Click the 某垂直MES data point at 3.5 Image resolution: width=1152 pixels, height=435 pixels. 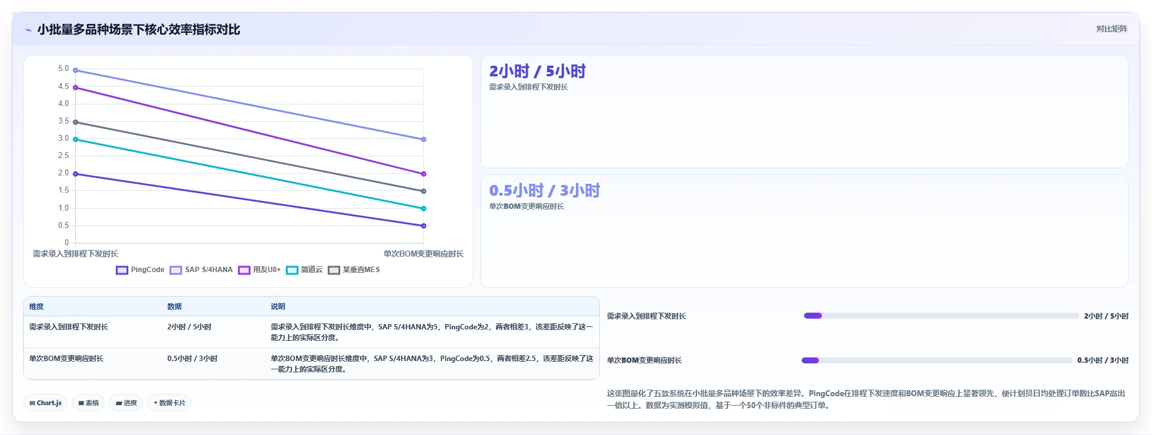pos(75,122)
